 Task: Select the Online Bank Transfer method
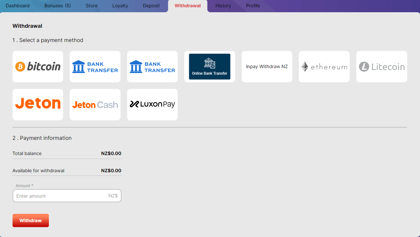[x=210, y=66]
